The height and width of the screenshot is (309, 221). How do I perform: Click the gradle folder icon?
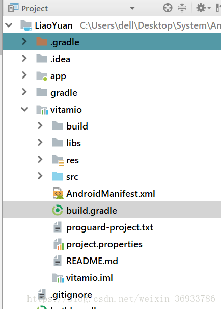pos(42,92)
